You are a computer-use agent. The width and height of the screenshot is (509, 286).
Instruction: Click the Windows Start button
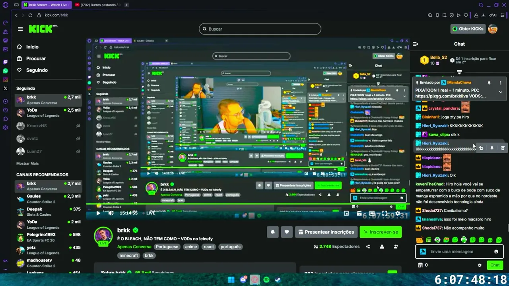pyautogui.click(x=231, y=280)
